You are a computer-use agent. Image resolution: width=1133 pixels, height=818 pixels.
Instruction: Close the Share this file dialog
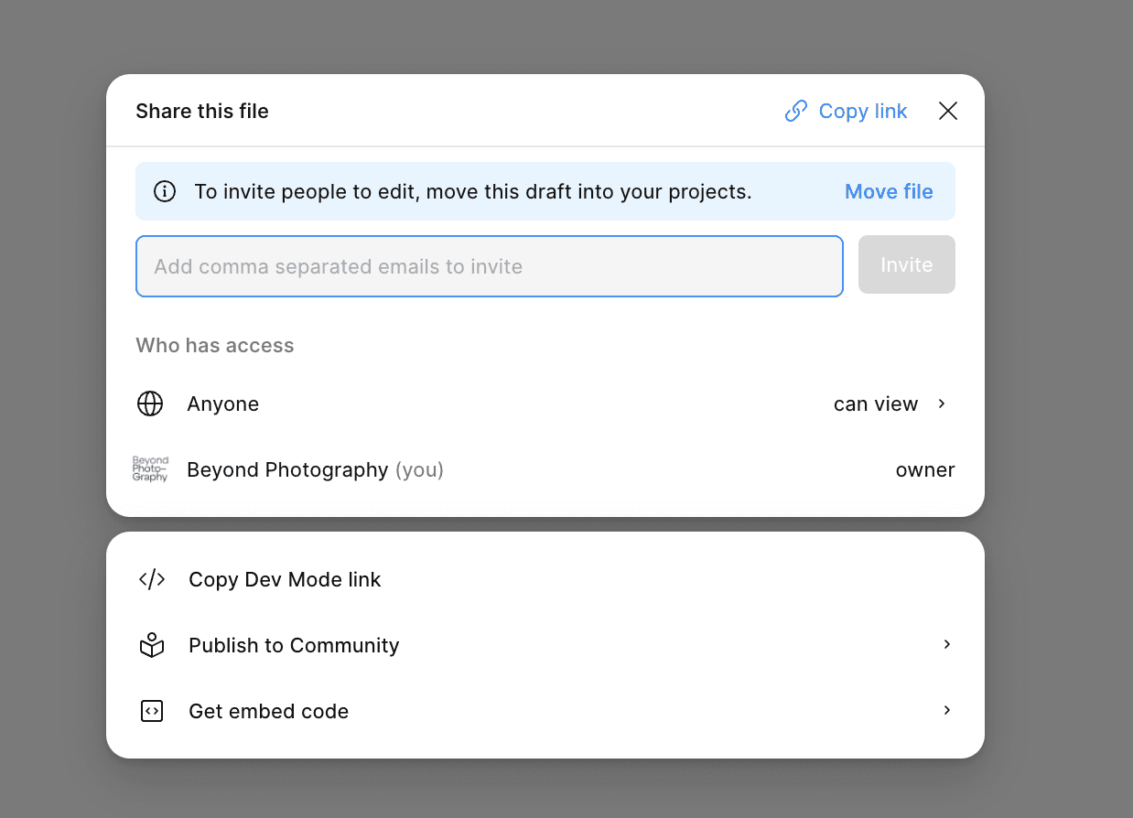click(948, 112)
